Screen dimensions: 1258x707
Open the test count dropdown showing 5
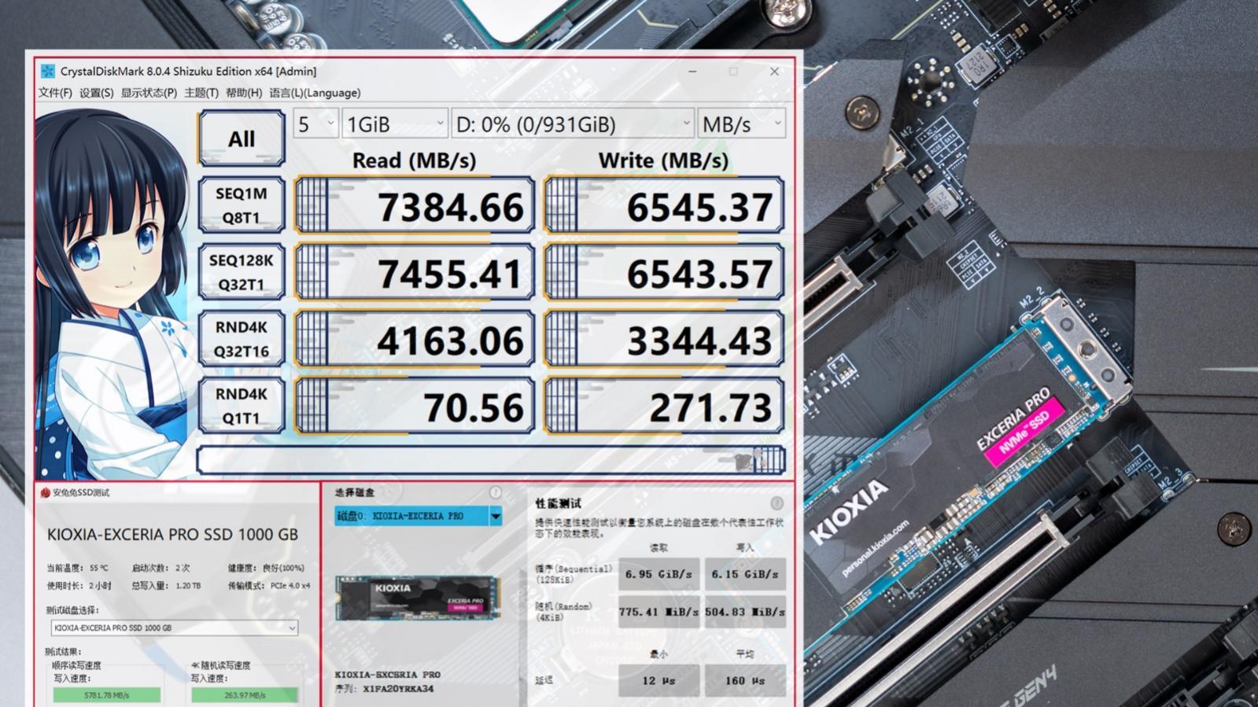[315, 124]
